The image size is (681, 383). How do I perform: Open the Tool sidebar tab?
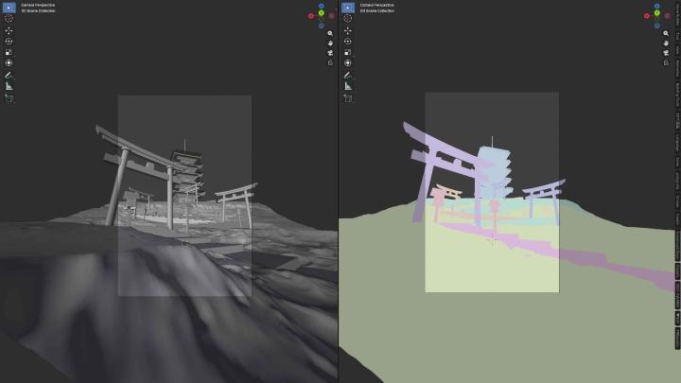tap(677, 37)
